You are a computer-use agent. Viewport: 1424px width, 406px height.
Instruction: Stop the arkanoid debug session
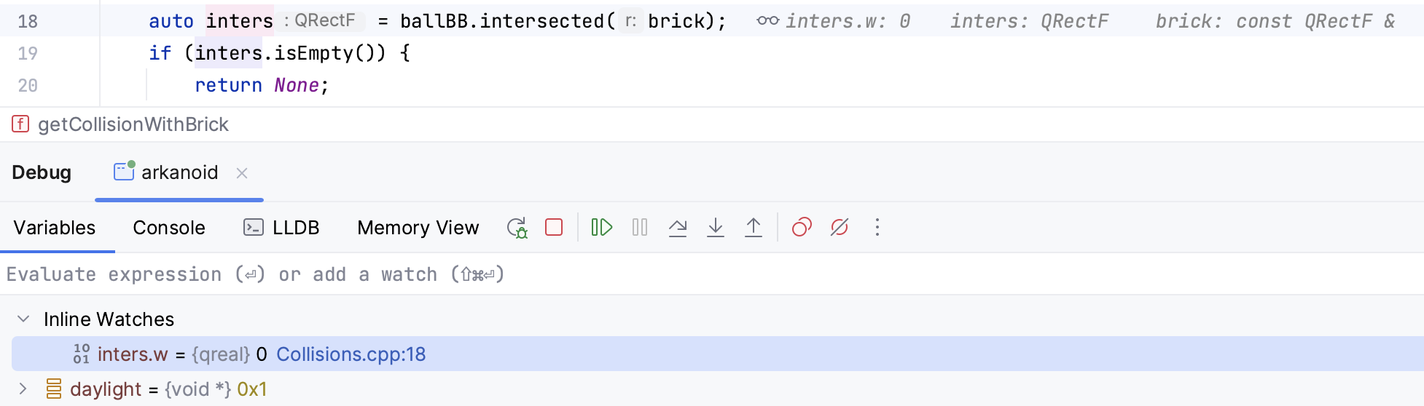click(554, 228)
